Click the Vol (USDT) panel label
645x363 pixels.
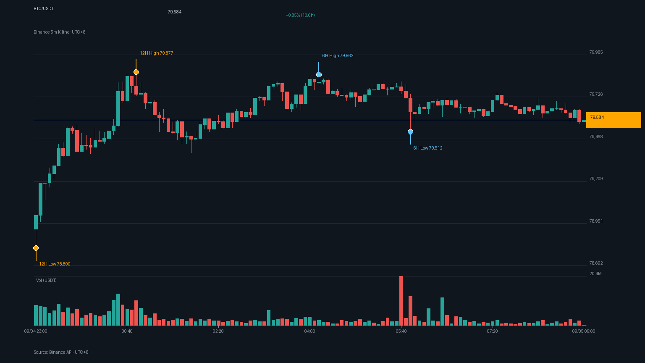point(46,280)
